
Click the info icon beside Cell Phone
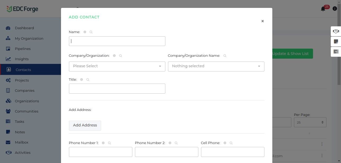(225, 143)
